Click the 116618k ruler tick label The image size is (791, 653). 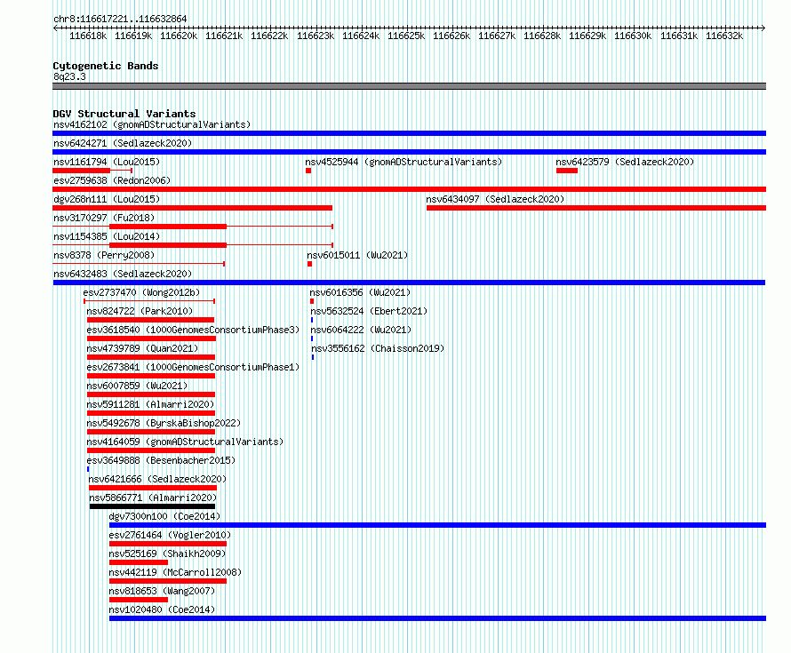click(x=88, y=36)
